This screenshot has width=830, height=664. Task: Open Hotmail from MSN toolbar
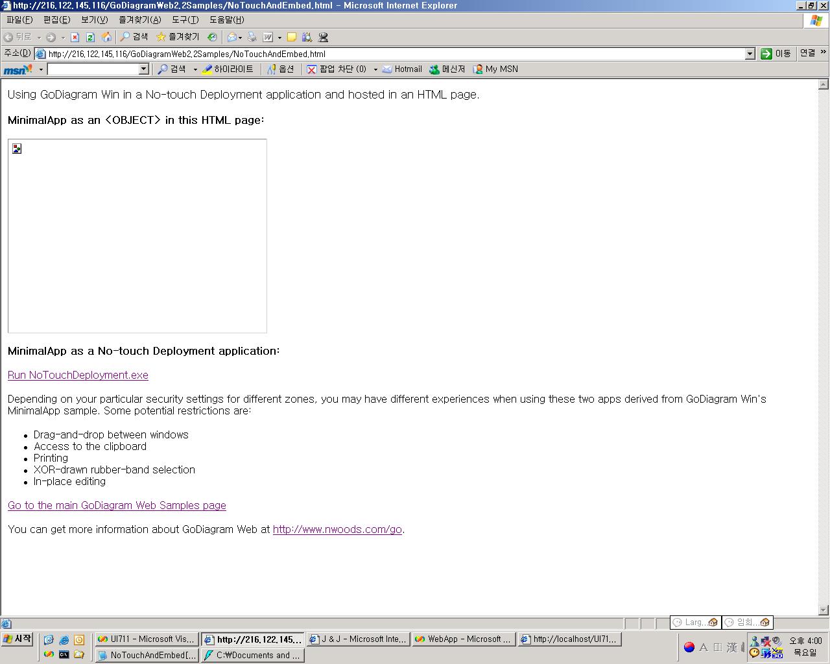tap(402, 69)
